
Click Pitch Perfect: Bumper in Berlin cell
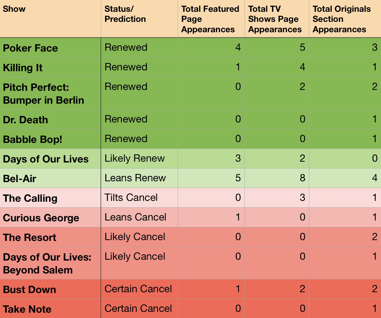click(50, 94)
